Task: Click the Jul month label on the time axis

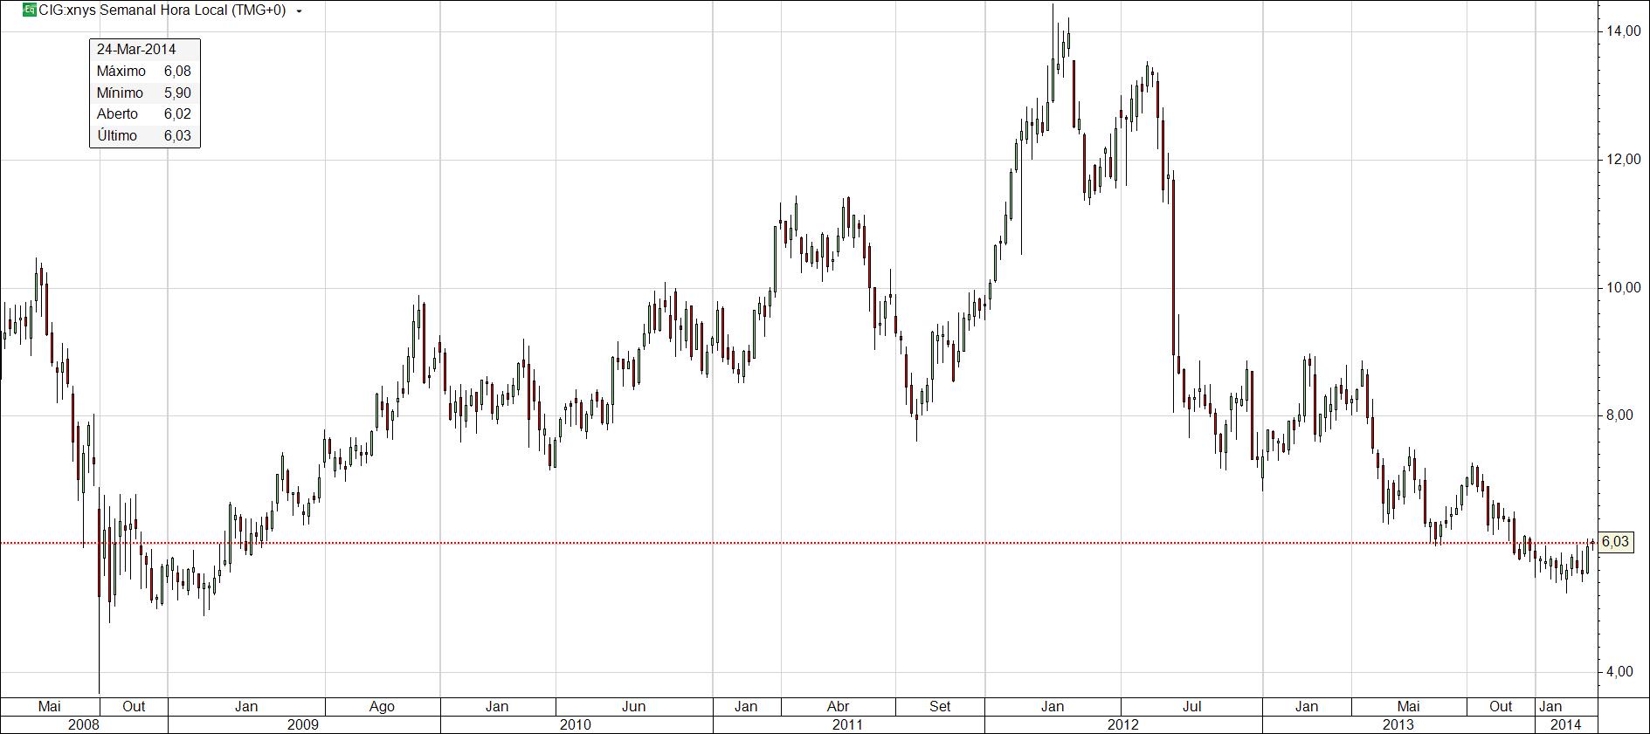Action: point(1191,706)
